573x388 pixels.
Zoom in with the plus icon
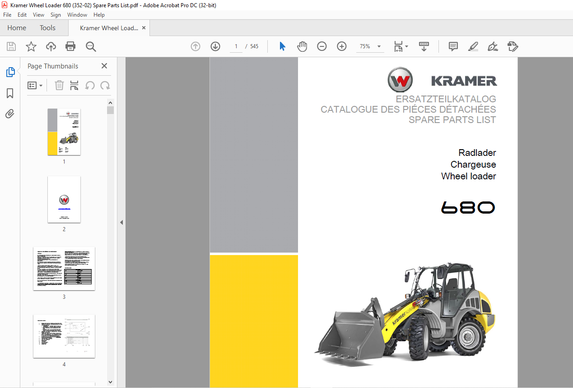point(342,46)
